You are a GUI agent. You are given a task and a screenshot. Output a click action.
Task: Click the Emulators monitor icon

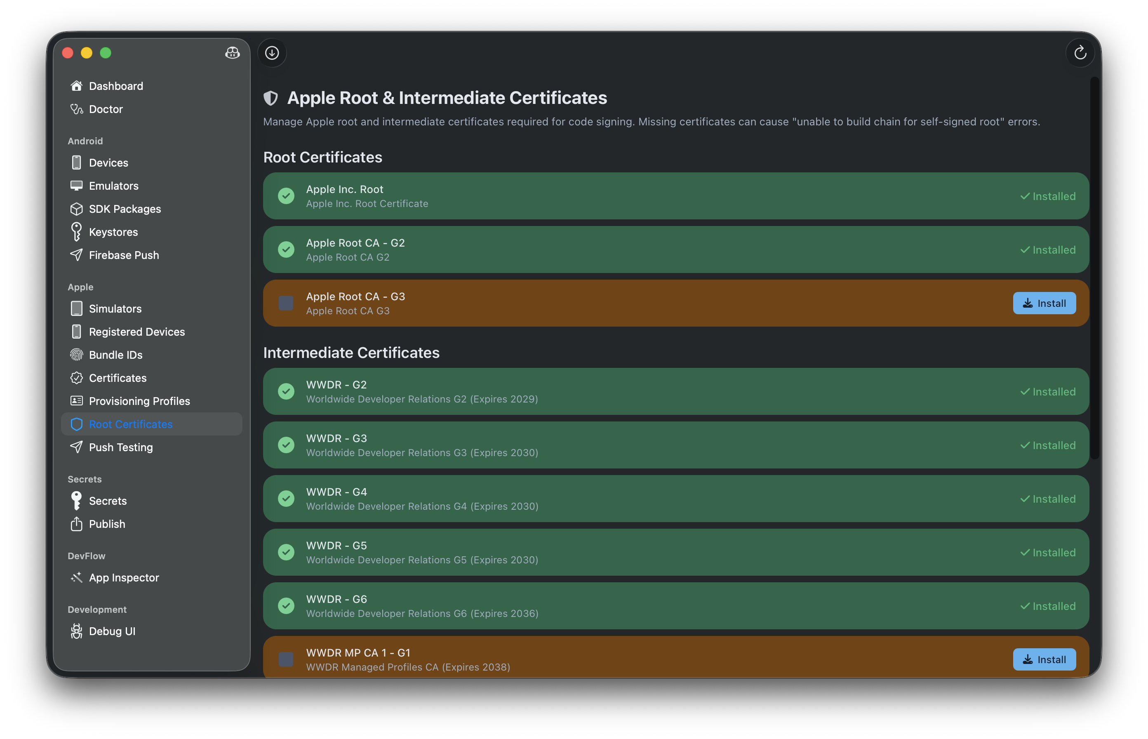(76, 186)
